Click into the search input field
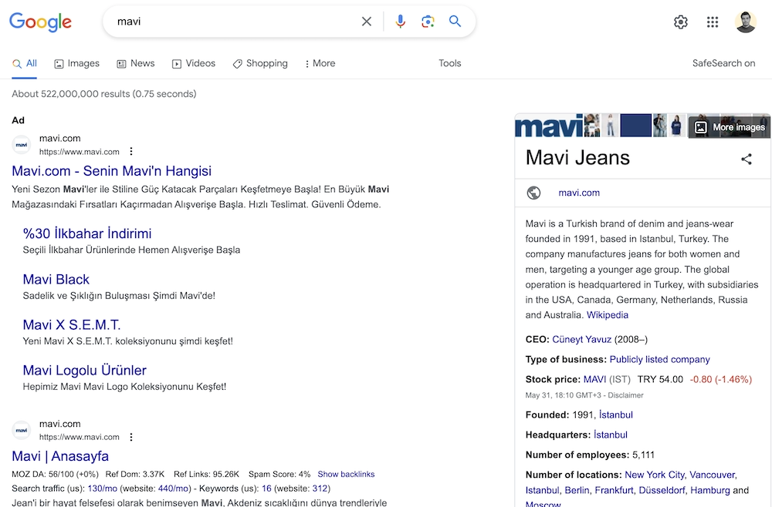The image size is (772, 507). pyautogui.click(x=232, y=22)
